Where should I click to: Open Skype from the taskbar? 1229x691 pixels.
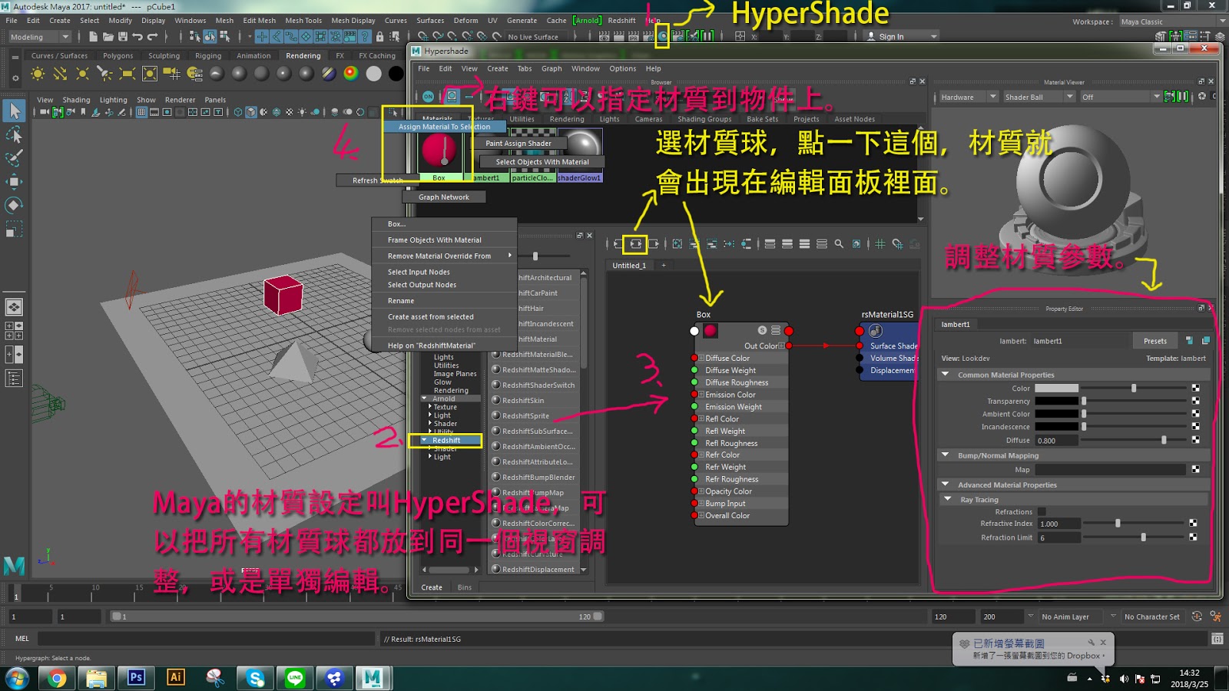(x=255, y=677)
